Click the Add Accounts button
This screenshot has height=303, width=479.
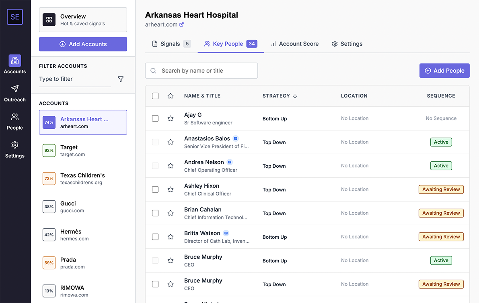[x=83, y=44]
